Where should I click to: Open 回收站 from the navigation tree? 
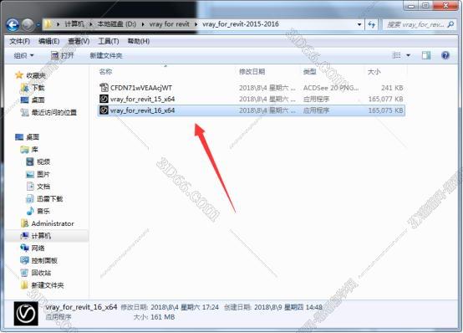pyautogui.click(x=41, y=273)
